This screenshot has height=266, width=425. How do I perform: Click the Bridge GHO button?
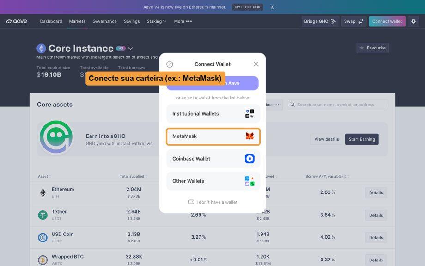point(320,21)
